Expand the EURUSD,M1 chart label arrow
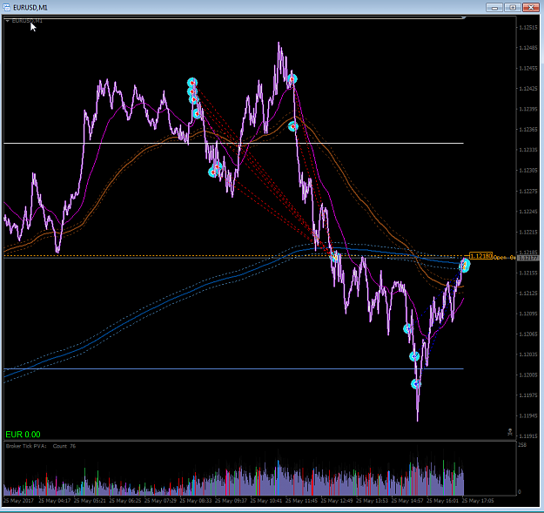Viewport: 544px width, 513px height. point(7,21)
